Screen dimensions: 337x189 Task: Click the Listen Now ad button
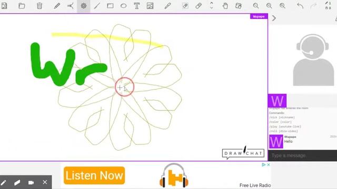[x=94, y=175]
